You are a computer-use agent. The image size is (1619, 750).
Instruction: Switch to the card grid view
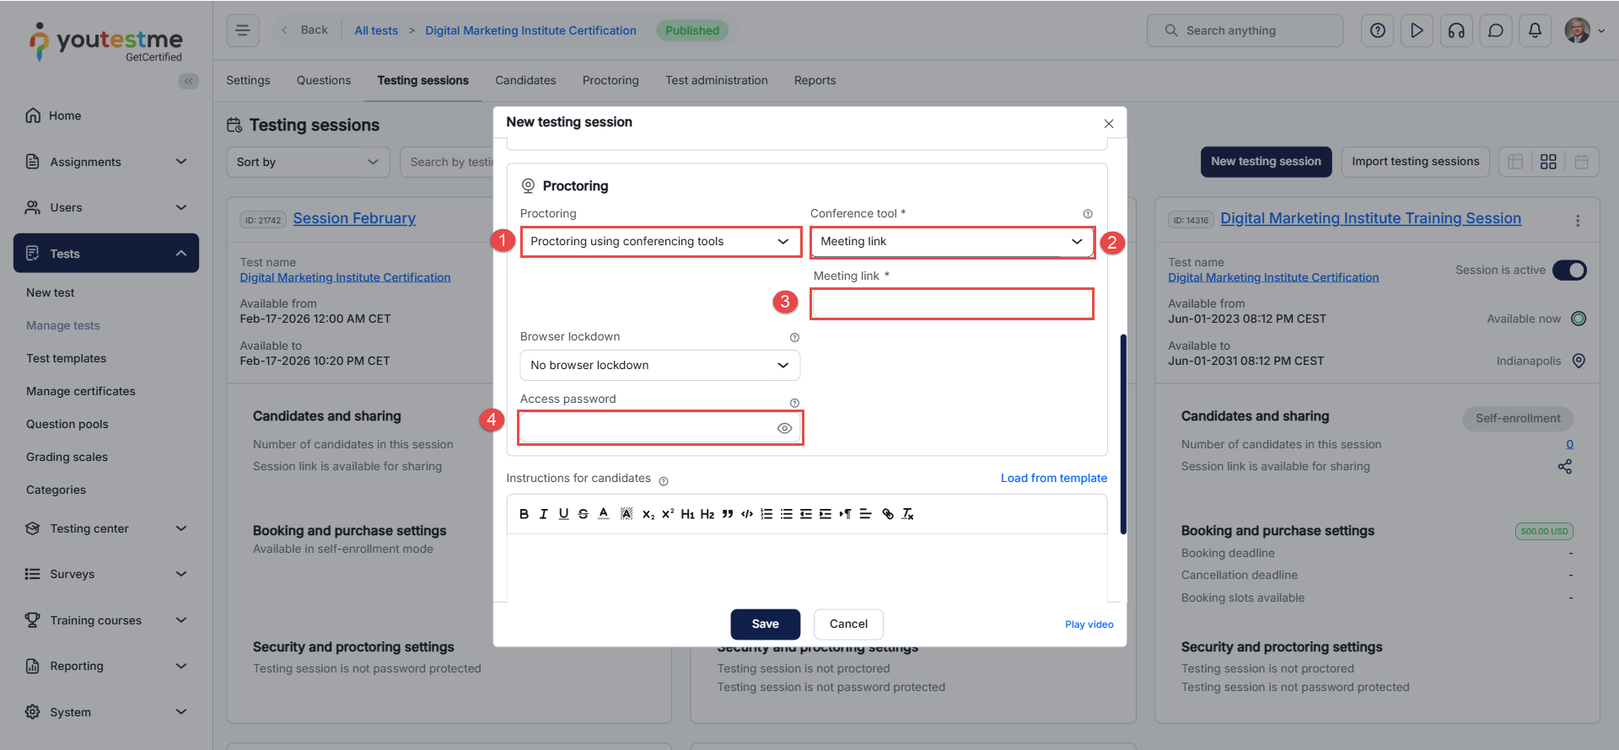click(1548, 162)
